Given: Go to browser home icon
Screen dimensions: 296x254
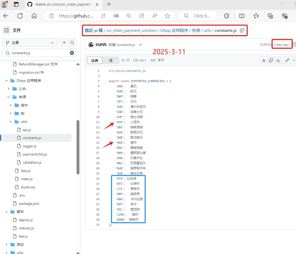Looking at the screenshot, I should 34,16.
